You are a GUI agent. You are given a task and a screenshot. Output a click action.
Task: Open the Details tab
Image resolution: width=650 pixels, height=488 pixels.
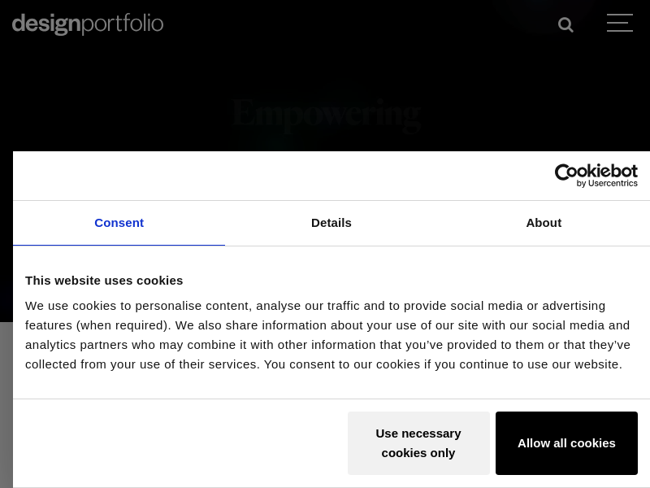pyautogui.click(x=331, y=223)
